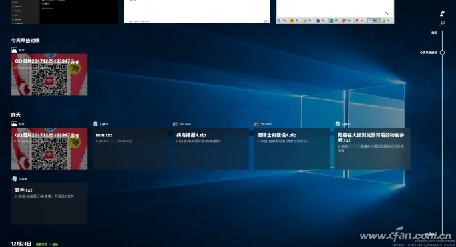Switch to the dark terminal window thumbnail
Viewport: 456px width, 247px height.
(x=65, y=11)
